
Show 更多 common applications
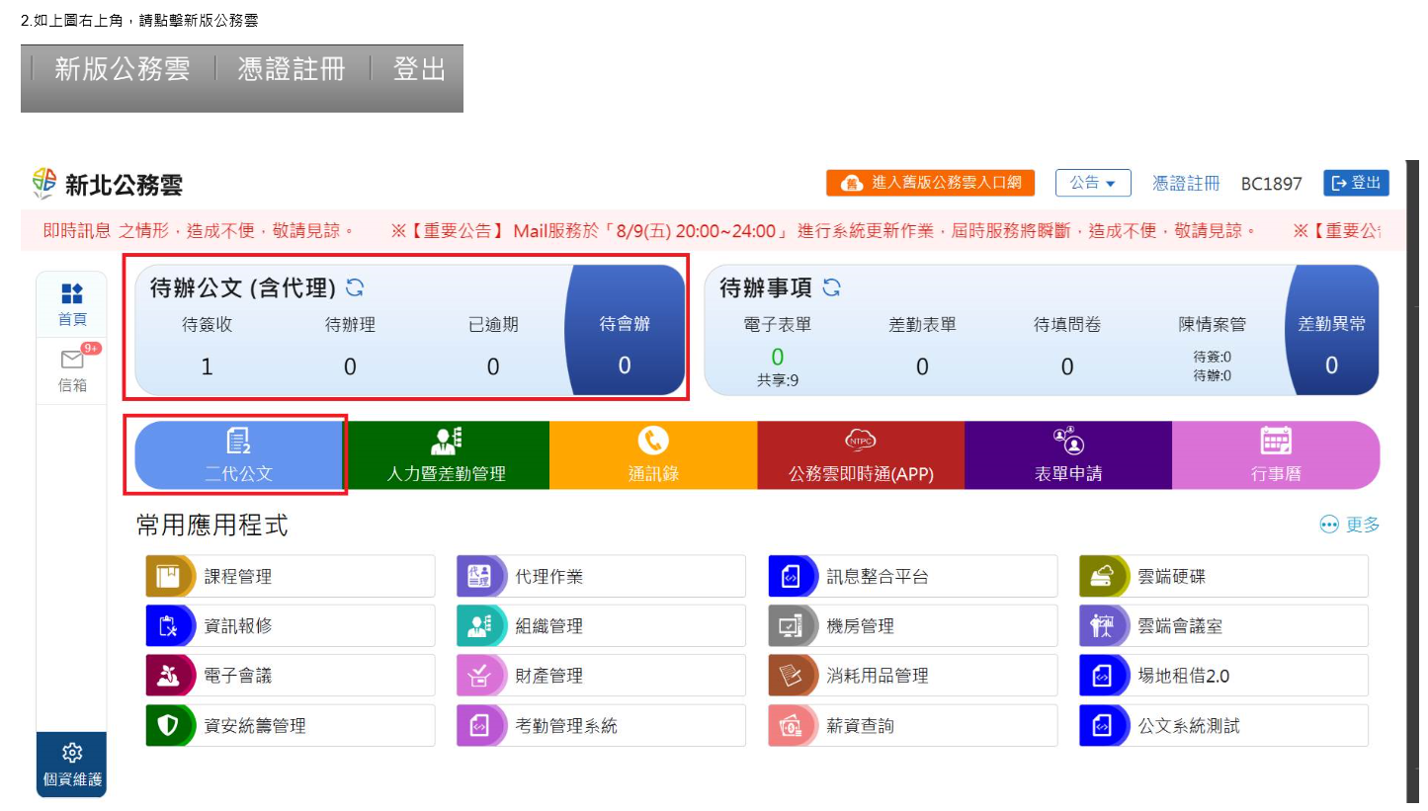click(x=1350, y=525)
